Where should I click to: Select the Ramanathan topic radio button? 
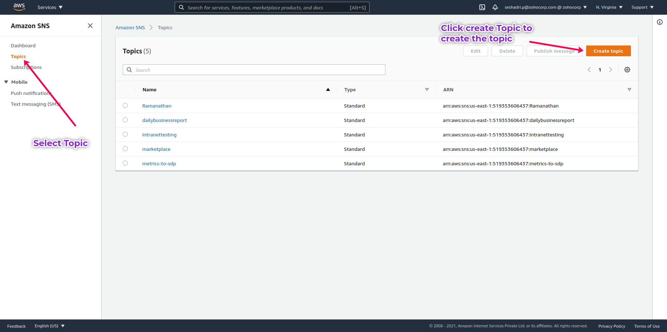tap(125, 105)
